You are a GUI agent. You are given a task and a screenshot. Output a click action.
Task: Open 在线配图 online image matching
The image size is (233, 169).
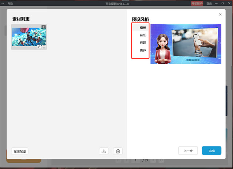click(x=20, y=151)
